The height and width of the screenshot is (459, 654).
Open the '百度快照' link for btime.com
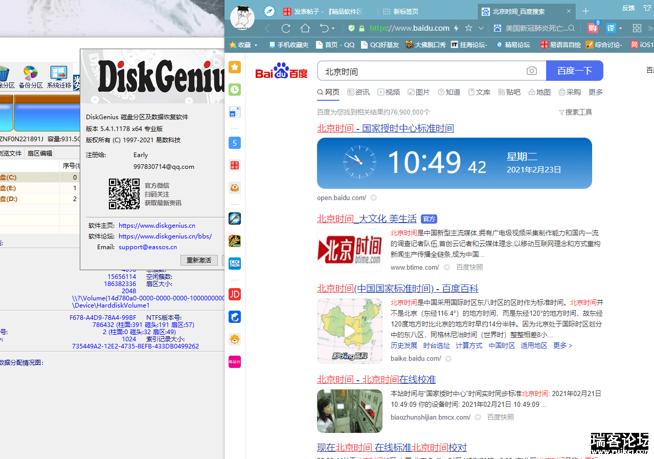(469, 267)
